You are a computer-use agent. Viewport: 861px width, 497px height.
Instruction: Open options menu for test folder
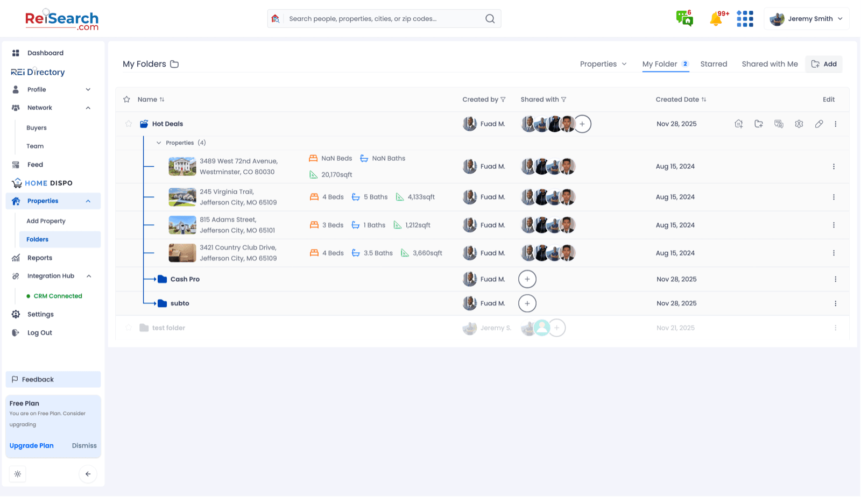836,328
